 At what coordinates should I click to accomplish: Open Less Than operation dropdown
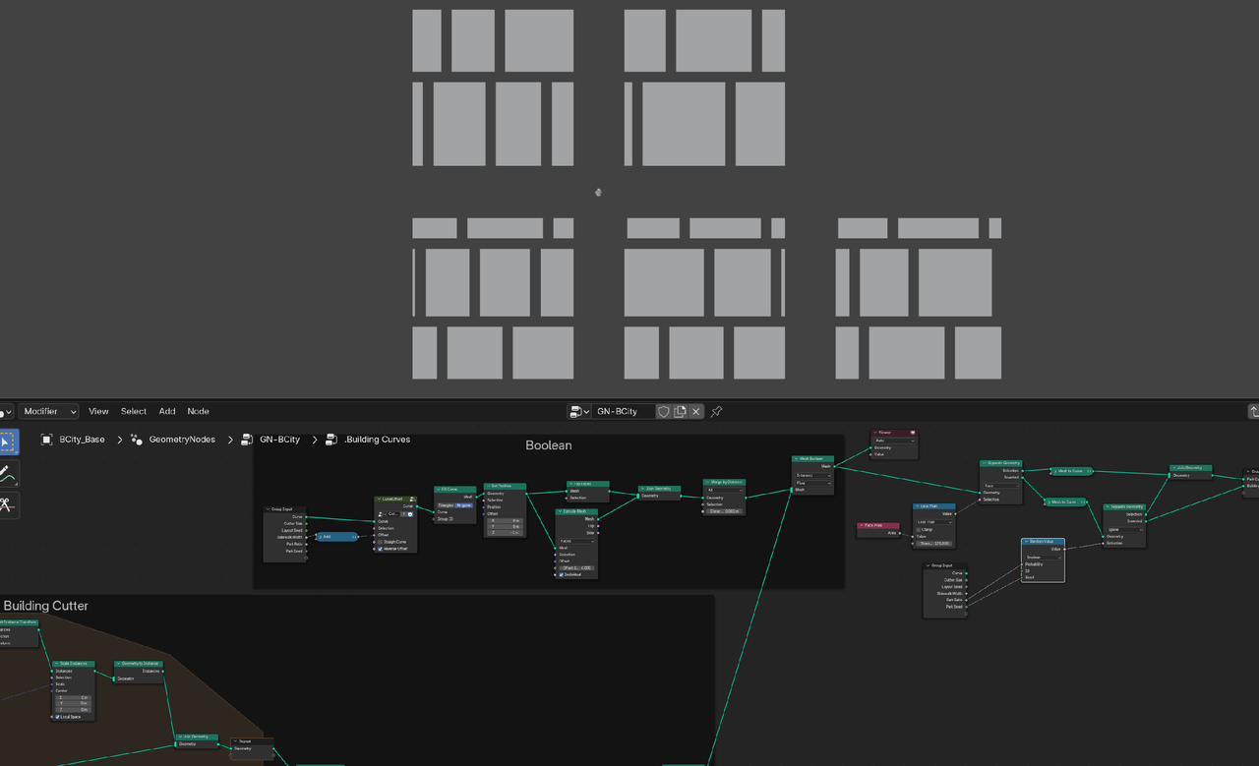(x=933, y=522)
